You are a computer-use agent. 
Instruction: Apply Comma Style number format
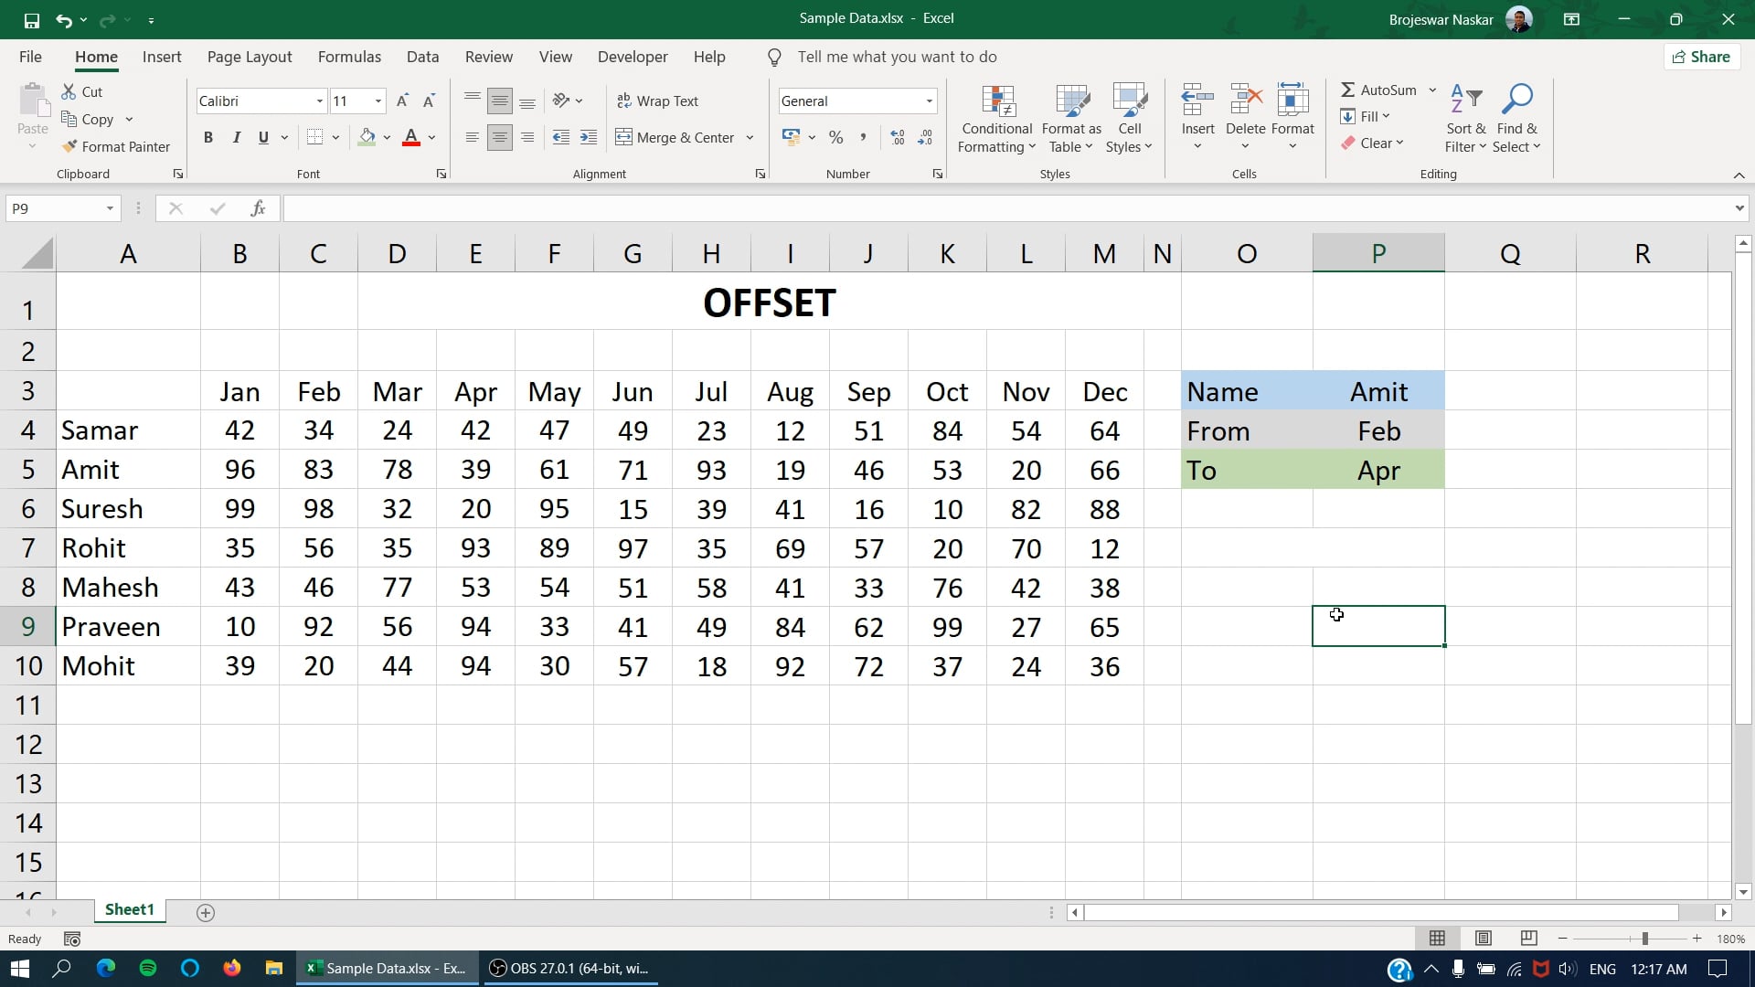[863, 137]
